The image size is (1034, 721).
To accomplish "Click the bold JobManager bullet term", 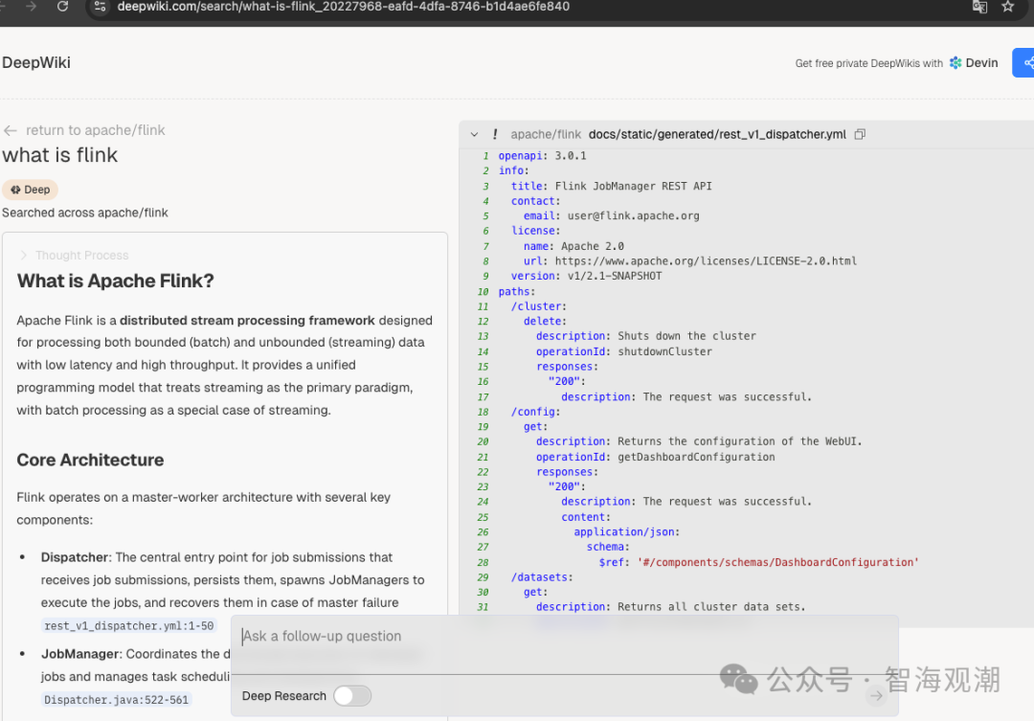I will [80, 654].
